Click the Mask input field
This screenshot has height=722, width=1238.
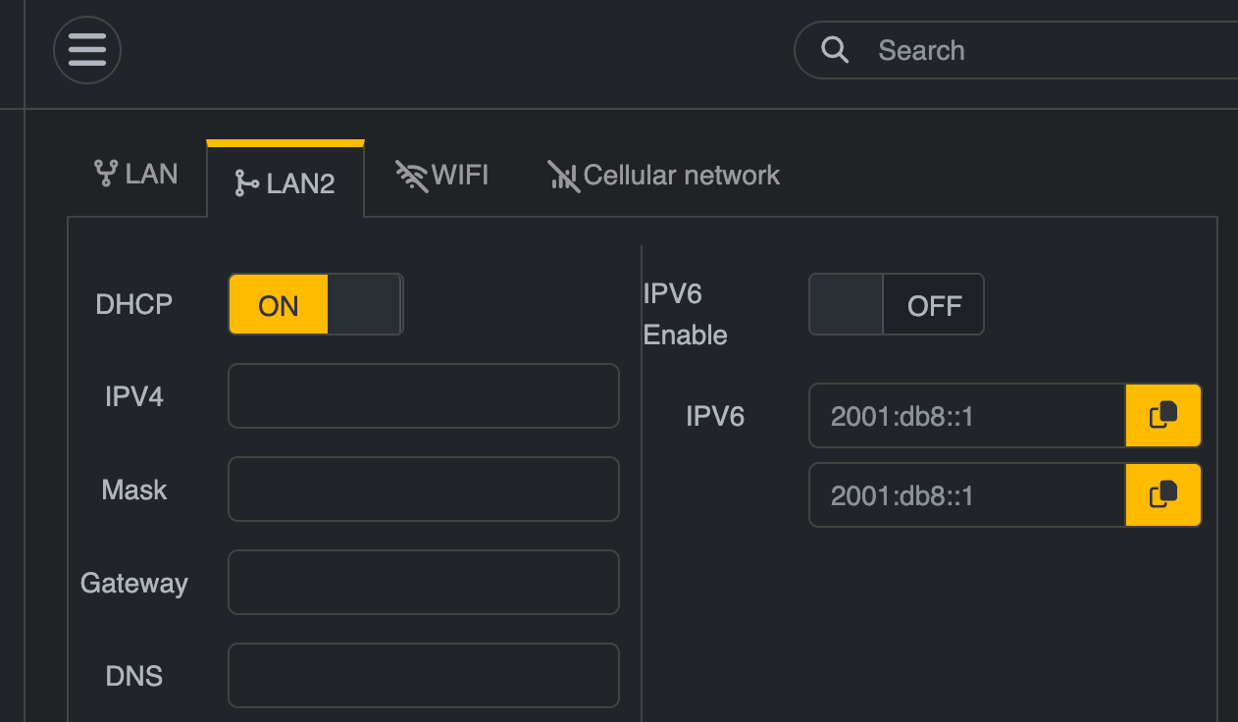424,489
